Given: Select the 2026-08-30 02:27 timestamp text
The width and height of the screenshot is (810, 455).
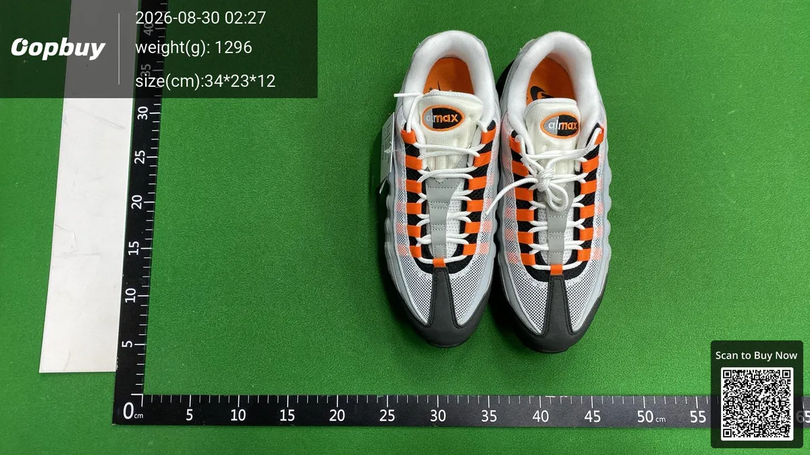Looking at the screenshot, I should (200, 18).
